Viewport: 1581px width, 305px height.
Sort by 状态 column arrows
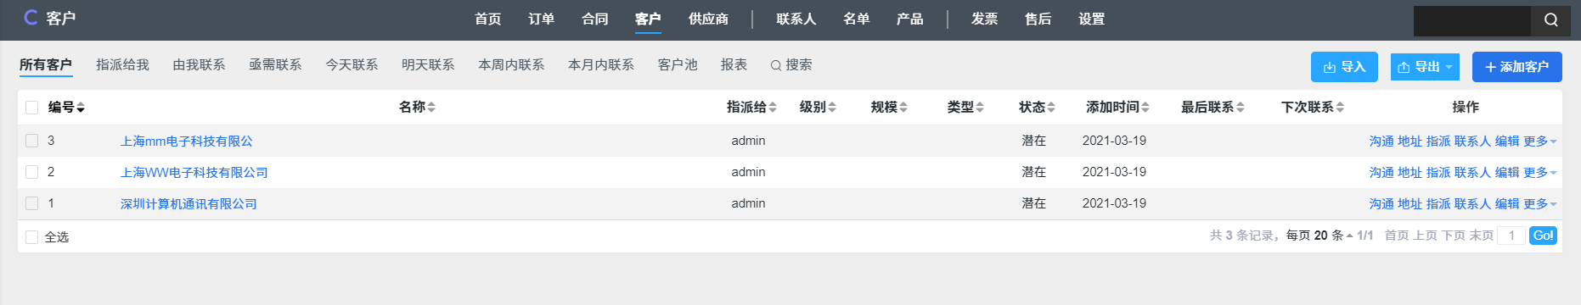1051,108
